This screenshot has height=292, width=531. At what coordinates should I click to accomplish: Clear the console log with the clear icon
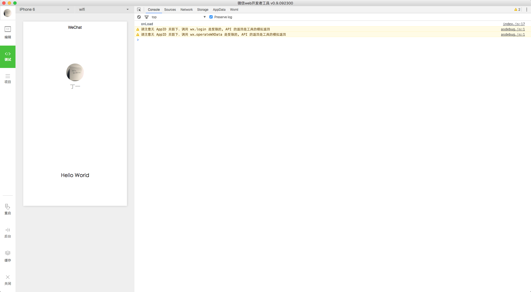point(139,17)
